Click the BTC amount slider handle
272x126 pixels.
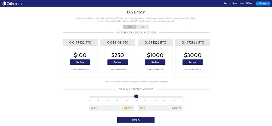[x=136, y=96]
